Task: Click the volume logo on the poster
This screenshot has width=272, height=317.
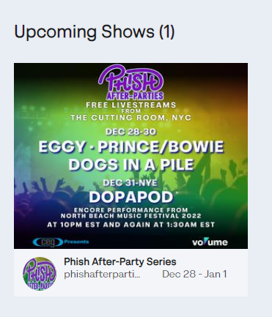Action: [x=210, y=242]
